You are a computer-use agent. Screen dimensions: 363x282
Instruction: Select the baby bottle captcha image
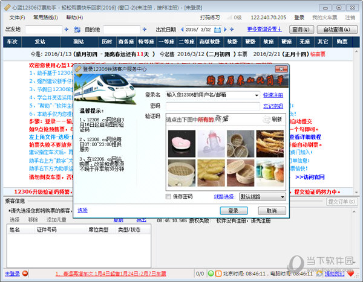pyautogui.click(x=211, y=144)
